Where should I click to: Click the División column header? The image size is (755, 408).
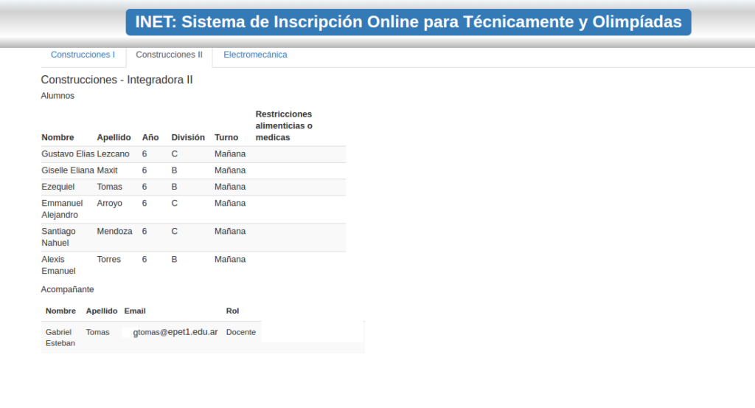coord(188,137)
